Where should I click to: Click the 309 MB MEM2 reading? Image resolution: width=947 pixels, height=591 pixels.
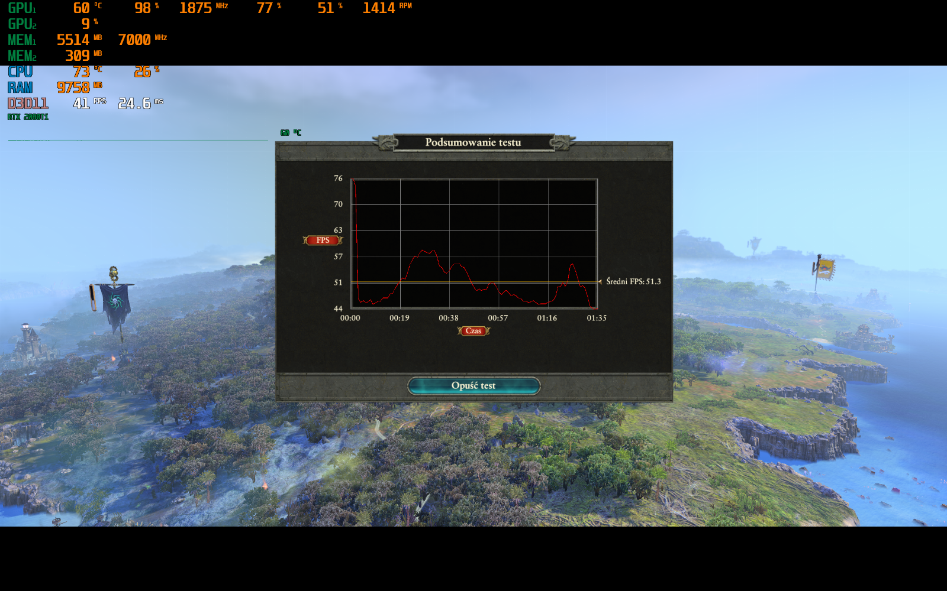point(83,56)
